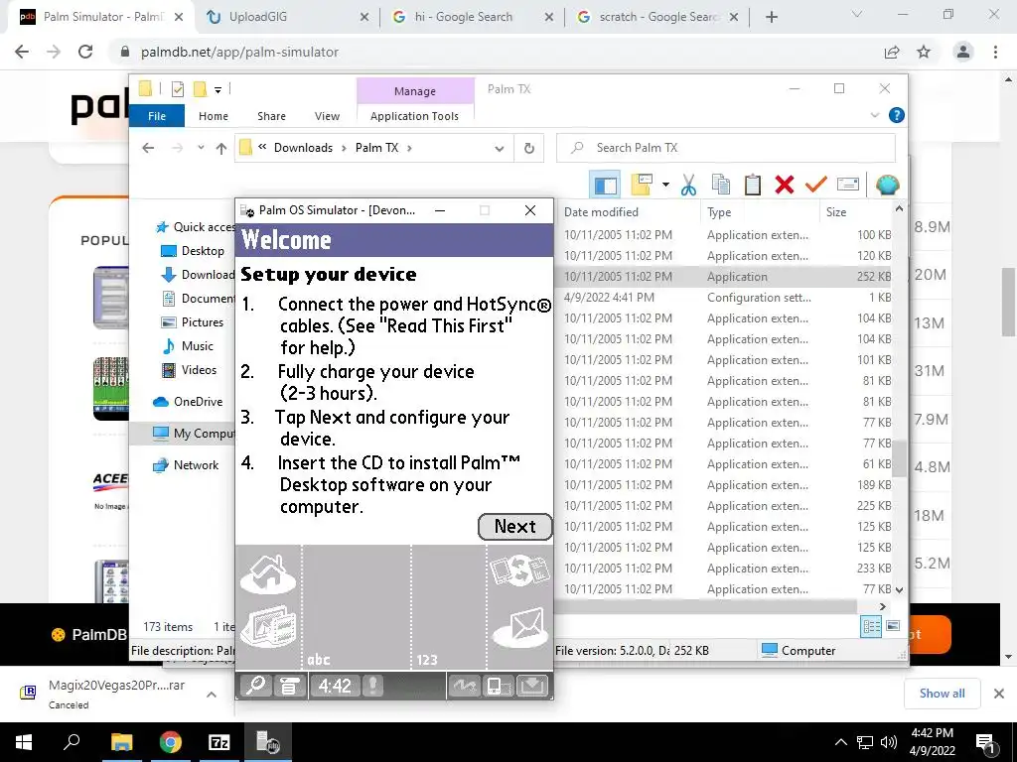Tap the full-screen writing icon on Palm status bar
This screenshot has height=762, width=1017.
point(465,686)
